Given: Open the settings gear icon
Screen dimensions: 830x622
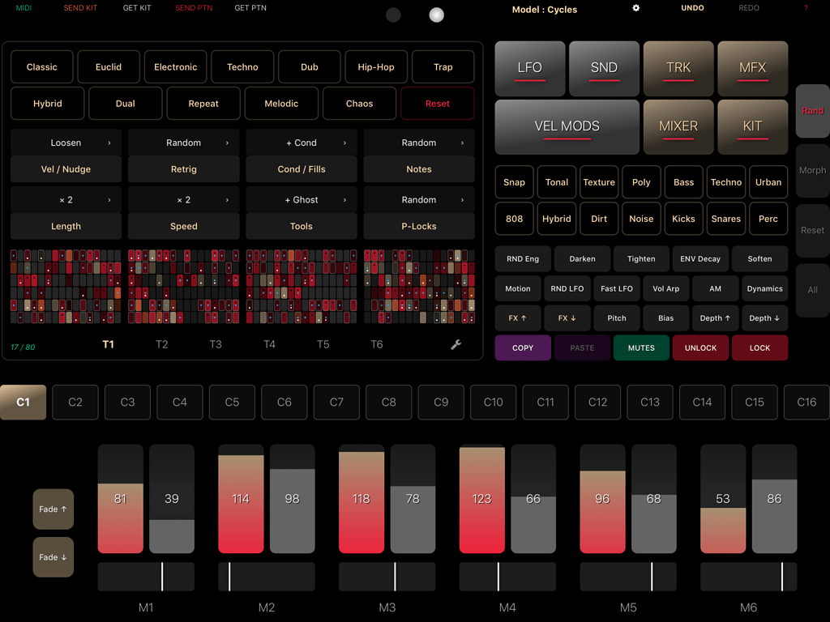Looking at the screenshot, I should 635,8.
